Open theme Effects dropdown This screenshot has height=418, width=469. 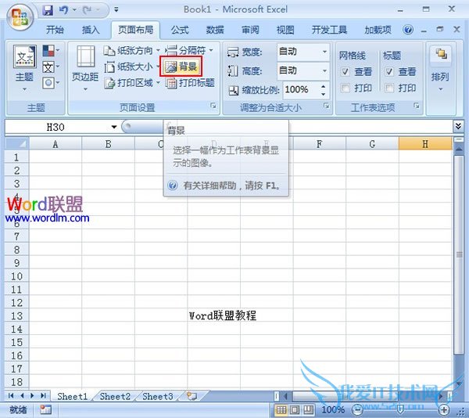(x=50, y=83)
